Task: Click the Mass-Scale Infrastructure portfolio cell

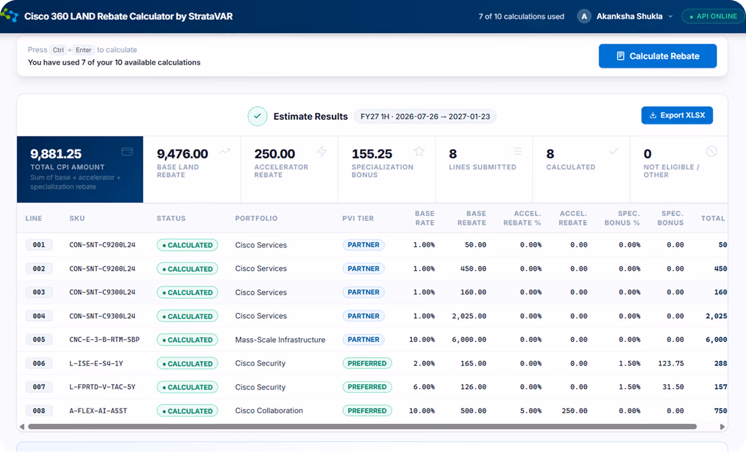Action: (280, 339)
